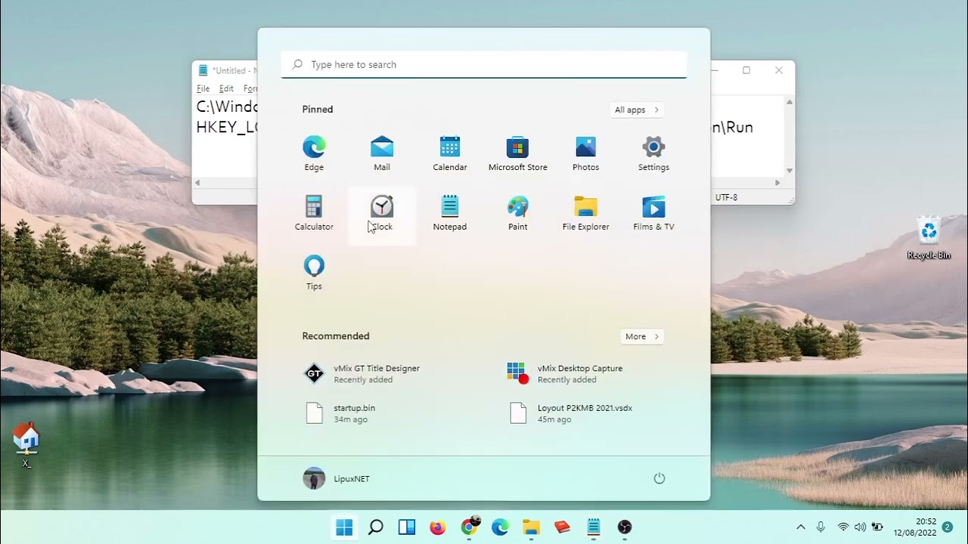Screen dimensions: 968x544
Task: Switch to OBS Studio on the taskbar
Action: [625, 527]
